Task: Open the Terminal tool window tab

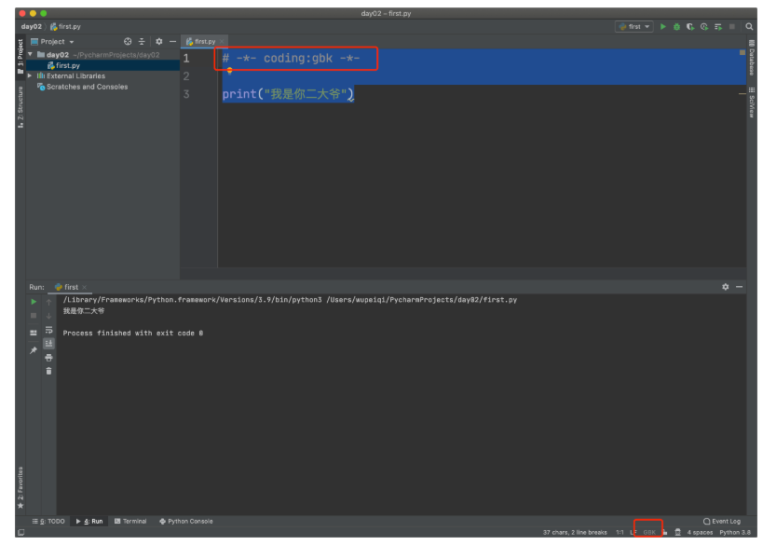Action: coord(130,521)
